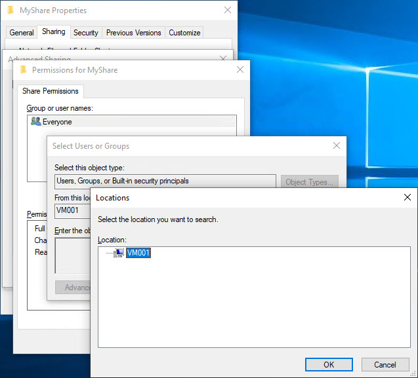The height and width of the screenshot is (378, 418).
Task: Close the Locations dialog with X
Action: 407,197
